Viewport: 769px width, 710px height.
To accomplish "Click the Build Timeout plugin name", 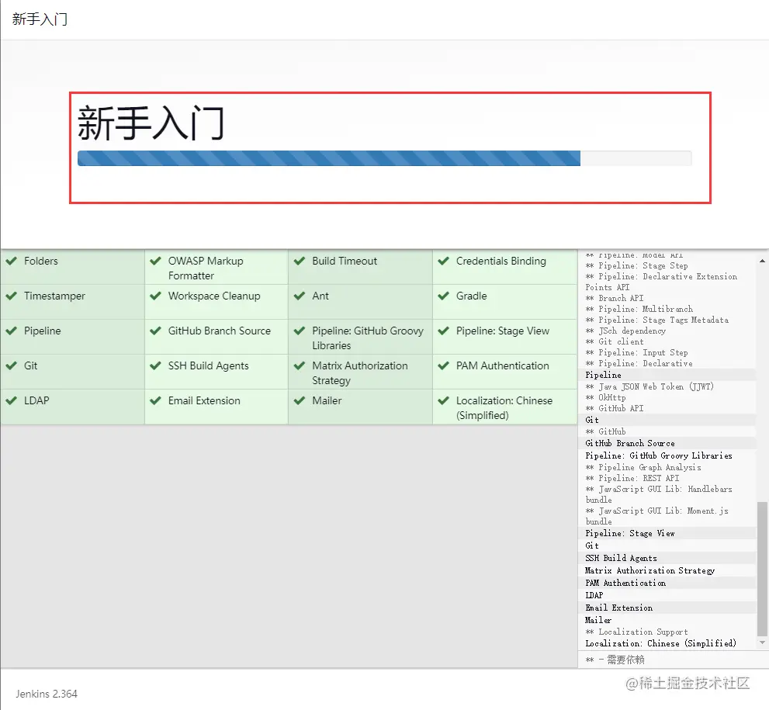I will click(x=345, y=261).
